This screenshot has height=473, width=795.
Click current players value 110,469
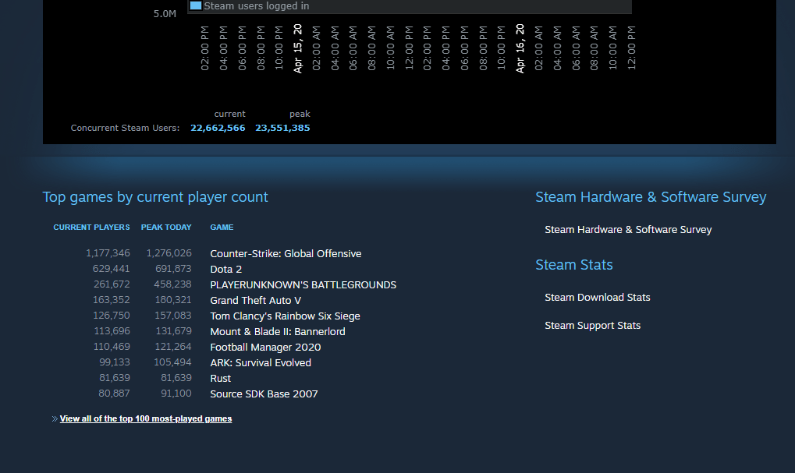[112, 347]
